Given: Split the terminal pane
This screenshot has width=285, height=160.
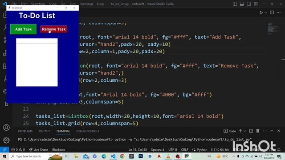Looking at the screenshot, I should (x=251, y=131).
